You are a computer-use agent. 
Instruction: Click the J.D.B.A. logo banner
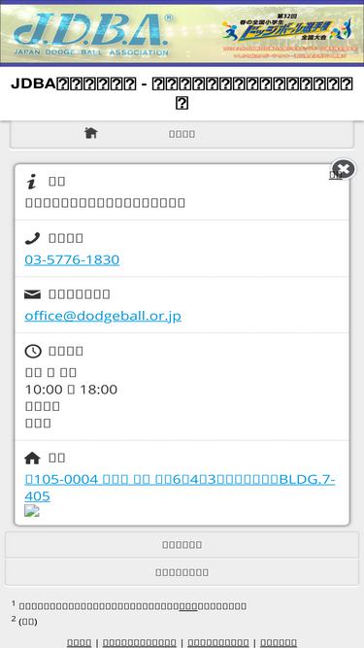coord(93,35)
